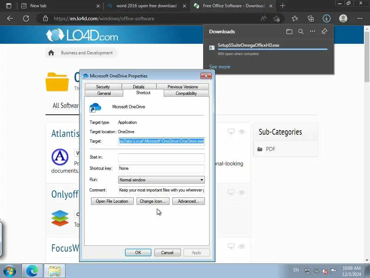Screen dimensions: 370x278
Task: Open the Advanced shortcut options
Action: 188,201
